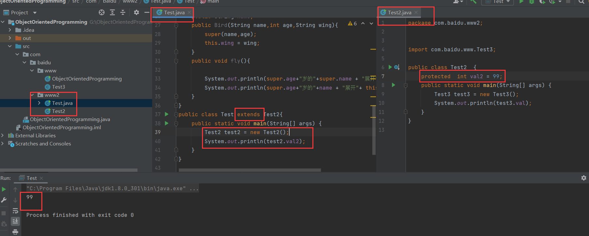Collapse the www2 package
Viewport: 589px width, 236px height.
coord(32,95)
